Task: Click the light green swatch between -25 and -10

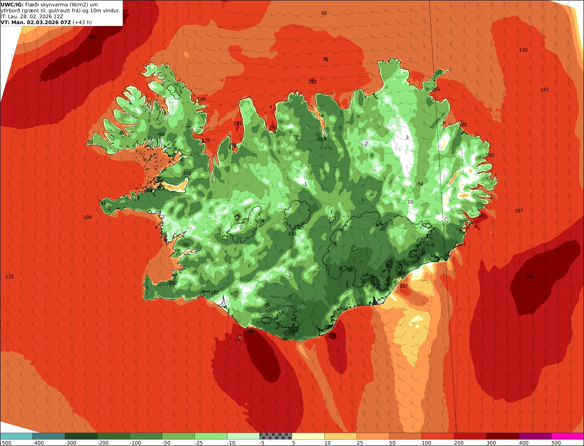Action: click(211, 436)
